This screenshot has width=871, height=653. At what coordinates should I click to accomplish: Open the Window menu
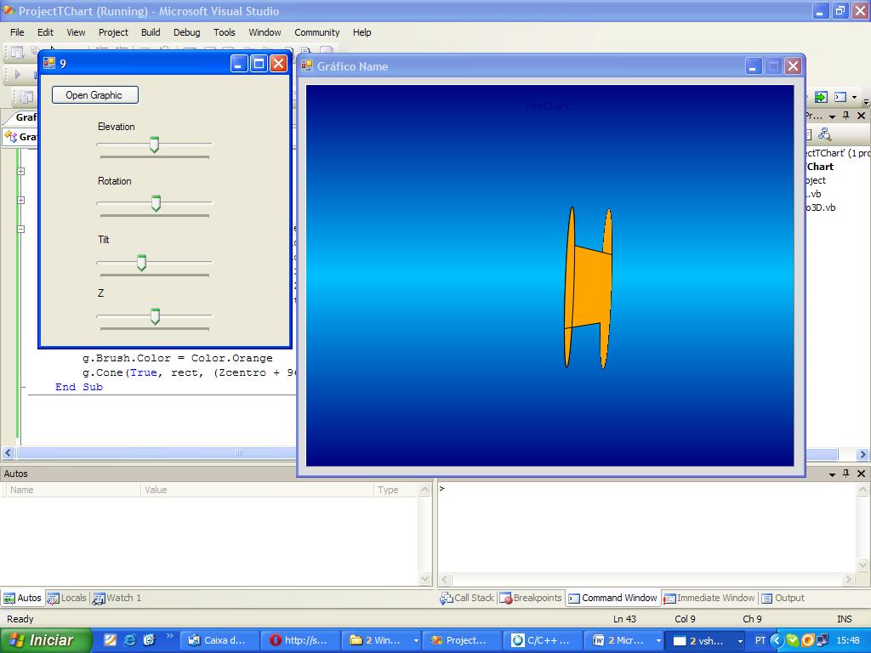point(265,32)
